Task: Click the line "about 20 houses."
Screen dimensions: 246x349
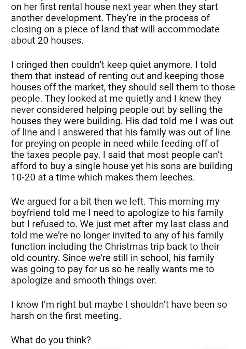Action: point(47,40)
